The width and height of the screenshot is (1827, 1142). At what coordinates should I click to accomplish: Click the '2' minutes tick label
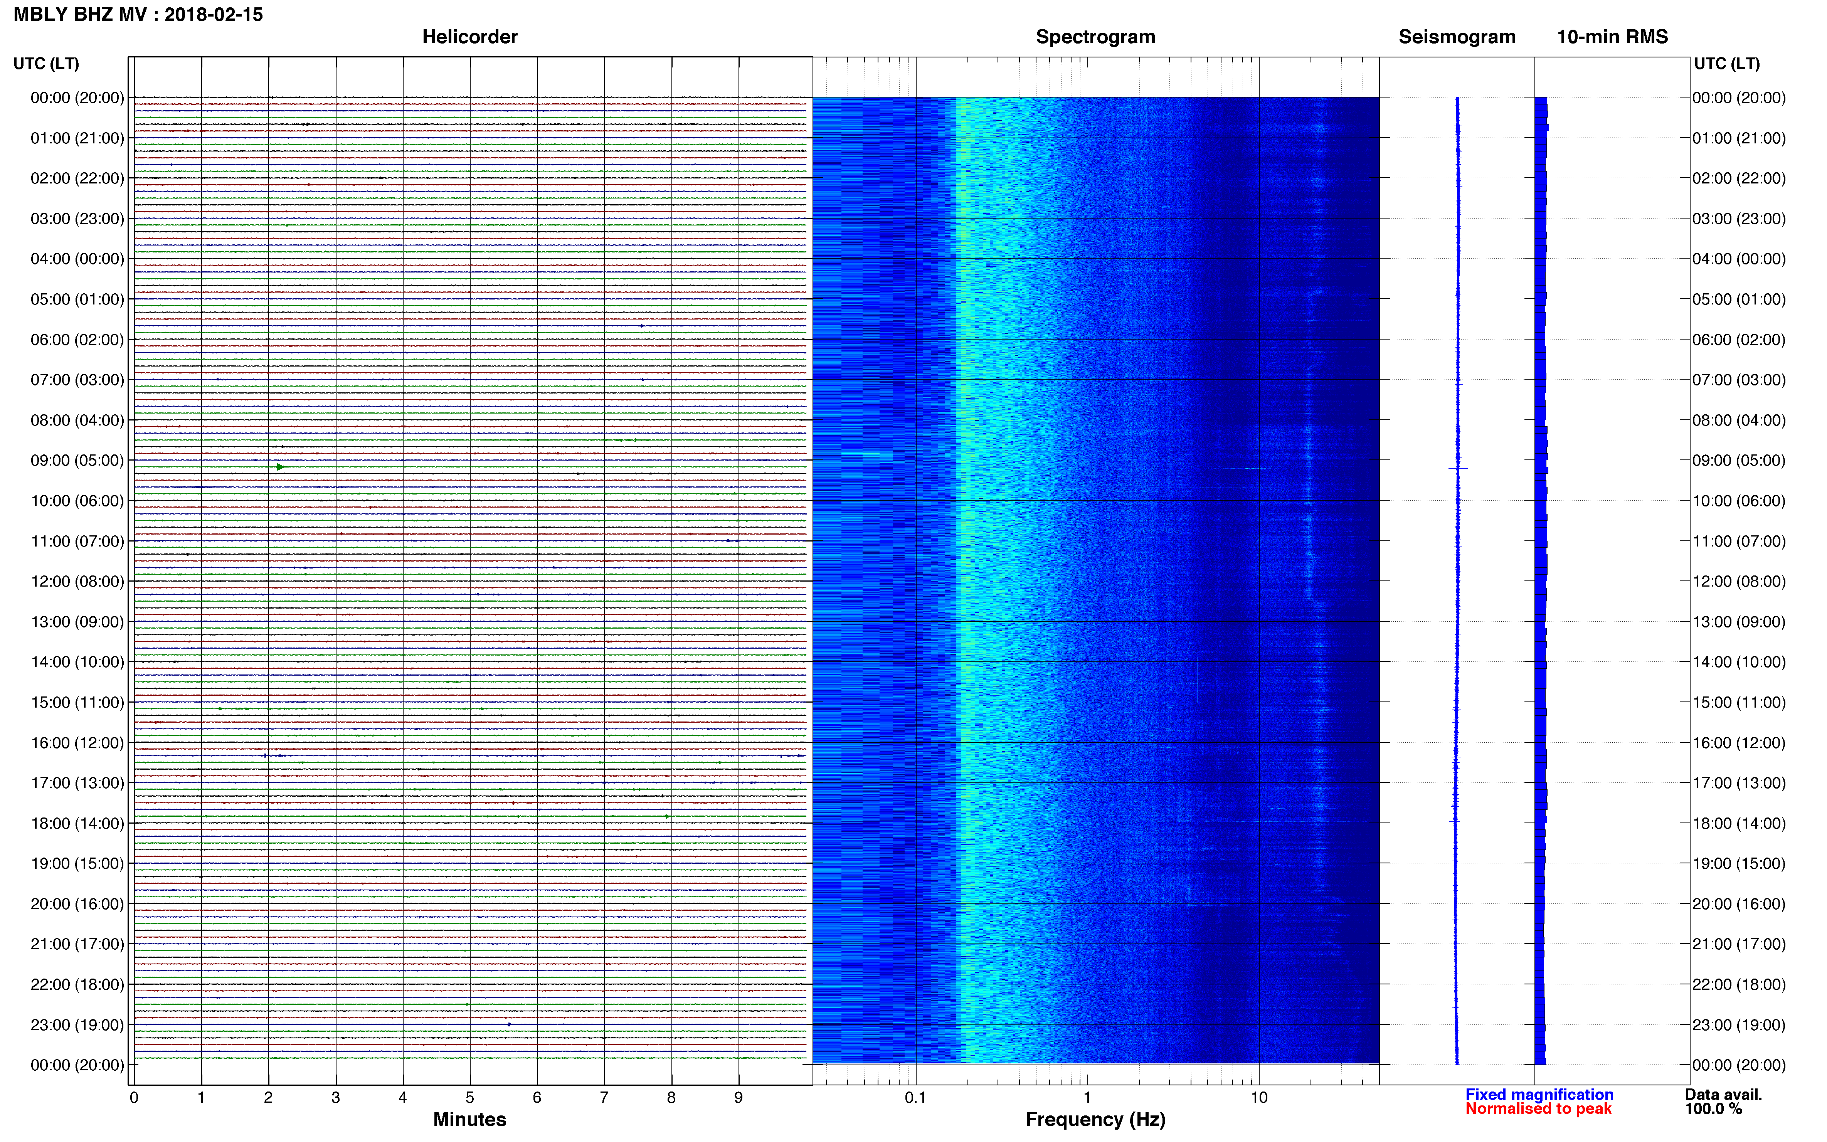(268, 1097)
